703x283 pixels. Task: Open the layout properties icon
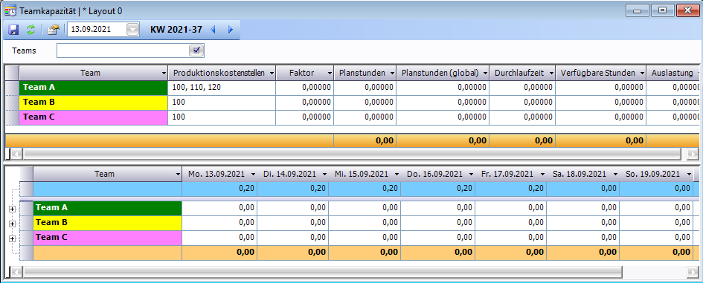click(x=54, y=30)
